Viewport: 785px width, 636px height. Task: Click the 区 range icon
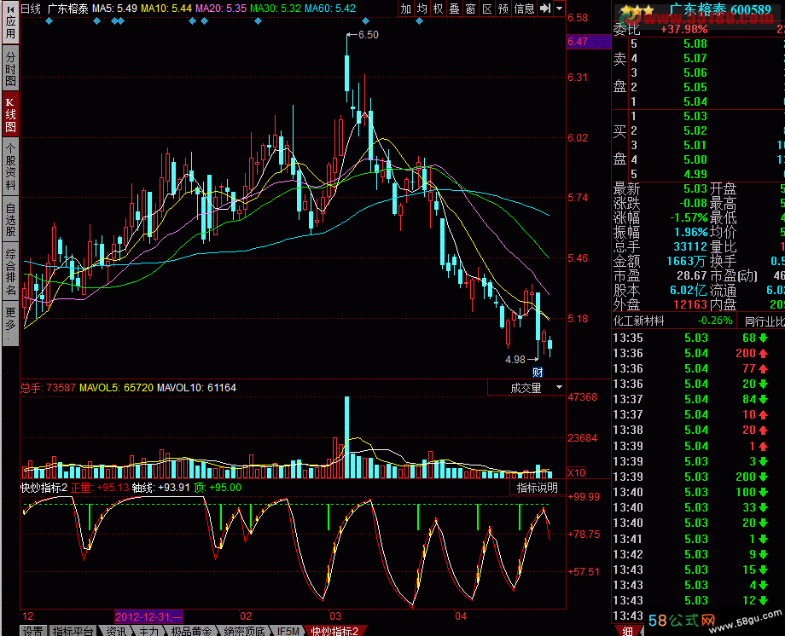486,9
